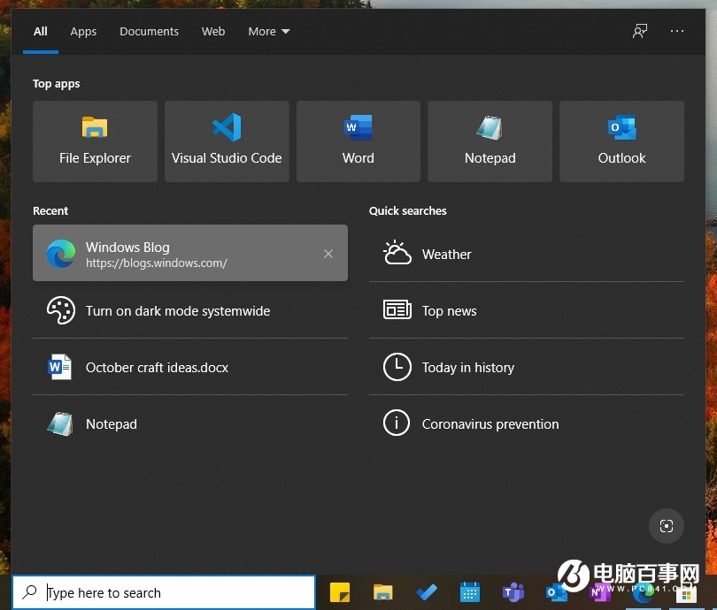
Task: Remove Windows Blog from recent searches
Action: click(x=328, y=253)
